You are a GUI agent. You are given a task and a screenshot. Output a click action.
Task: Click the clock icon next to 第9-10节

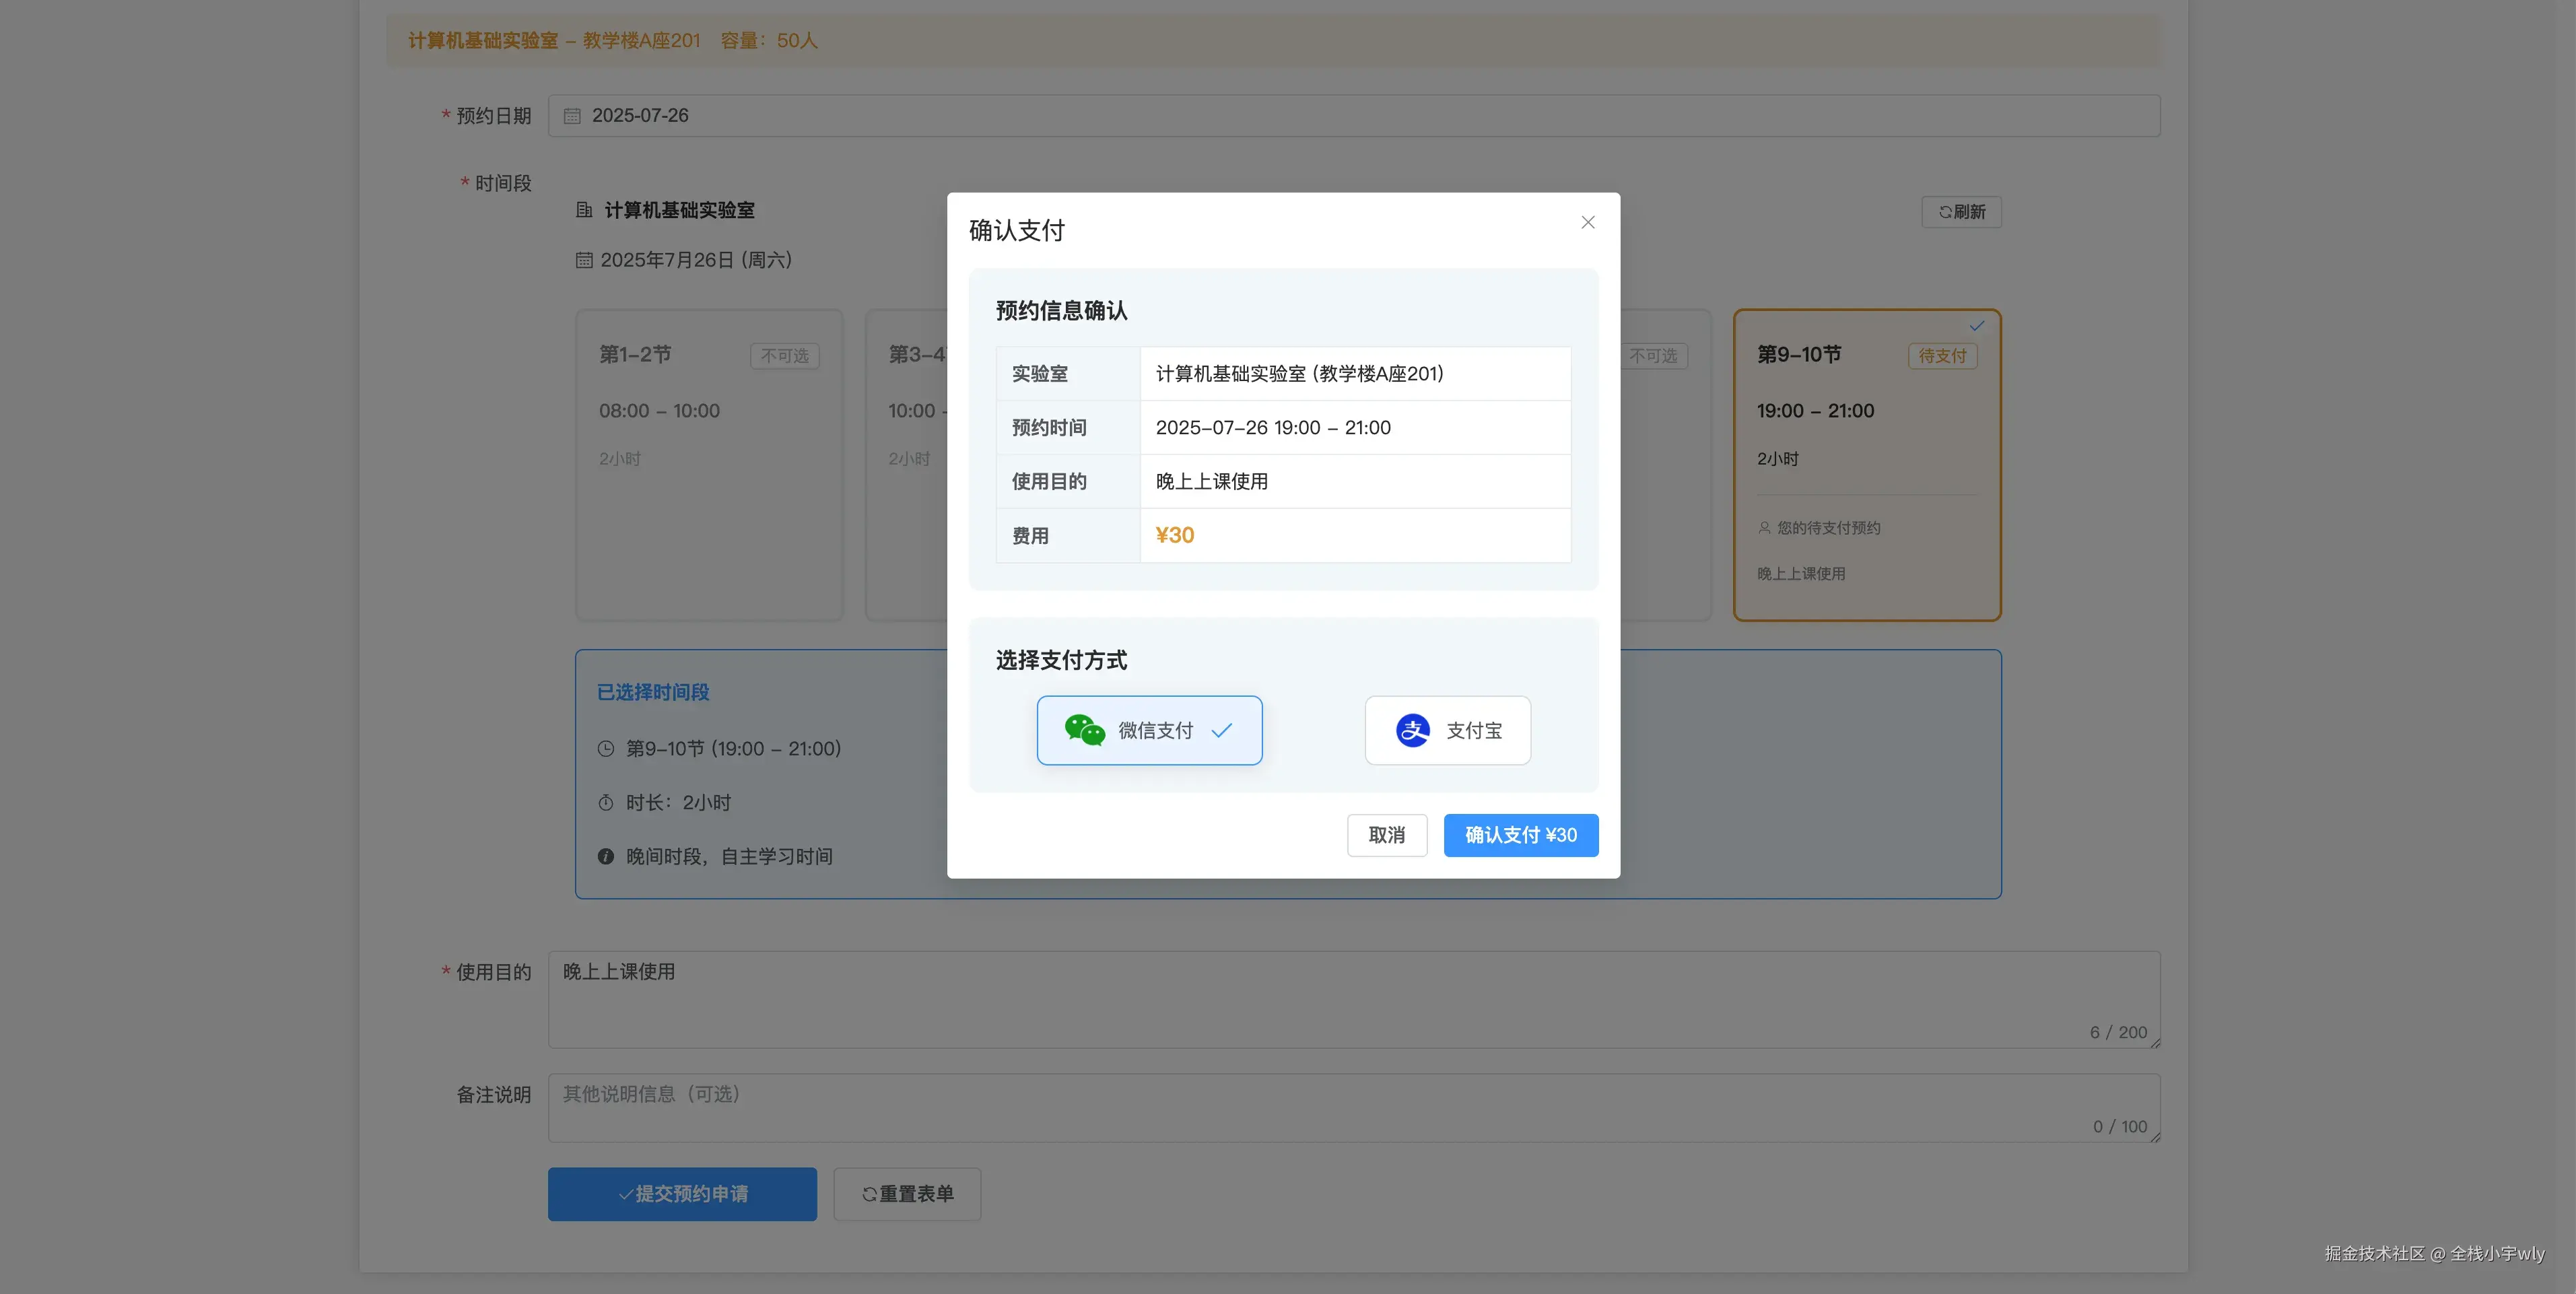(x=606, y=749)
